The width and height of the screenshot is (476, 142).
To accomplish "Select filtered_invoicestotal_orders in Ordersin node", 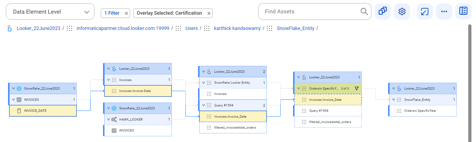I will pyautogui.click(x=328, y=122).
